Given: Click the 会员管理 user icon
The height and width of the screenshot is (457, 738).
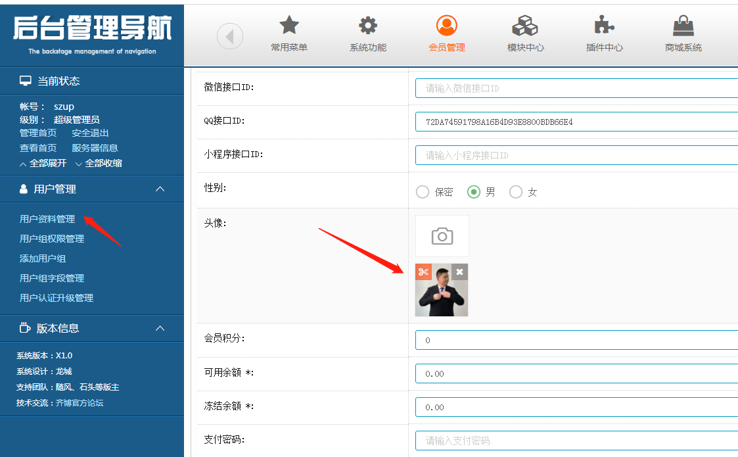Looking at the screenshot, I should tap(447, 26).
